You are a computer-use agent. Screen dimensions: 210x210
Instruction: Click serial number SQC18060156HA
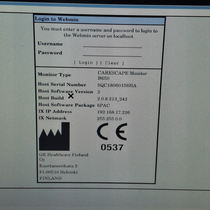click(117, 85)
